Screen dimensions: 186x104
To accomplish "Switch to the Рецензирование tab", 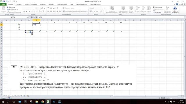I will (x=62, y=4).
